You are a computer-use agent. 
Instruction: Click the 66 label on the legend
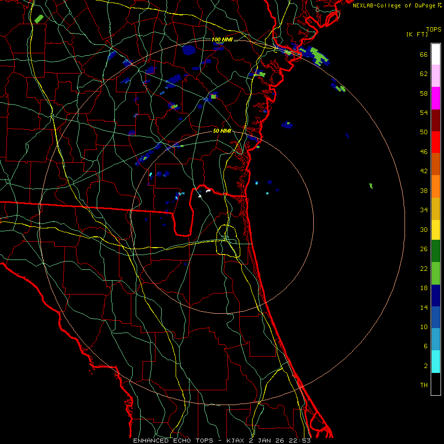click(x=424, y=54)
